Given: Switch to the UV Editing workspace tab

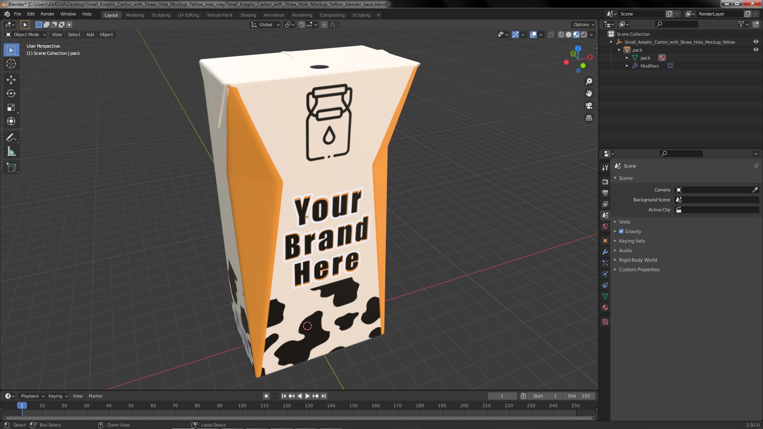Looking at the screenshot, I should point(188,15).
